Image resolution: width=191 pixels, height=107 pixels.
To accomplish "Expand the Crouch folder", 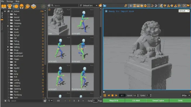I will [x=8, y=26].
